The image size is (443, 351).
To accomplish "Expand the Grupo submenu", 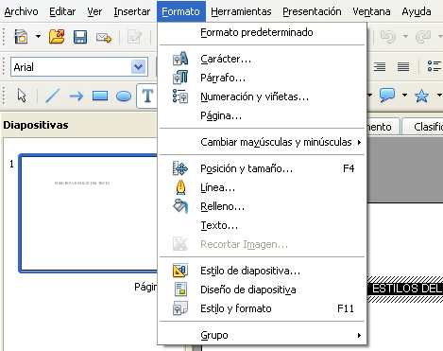I will point(262,335).
